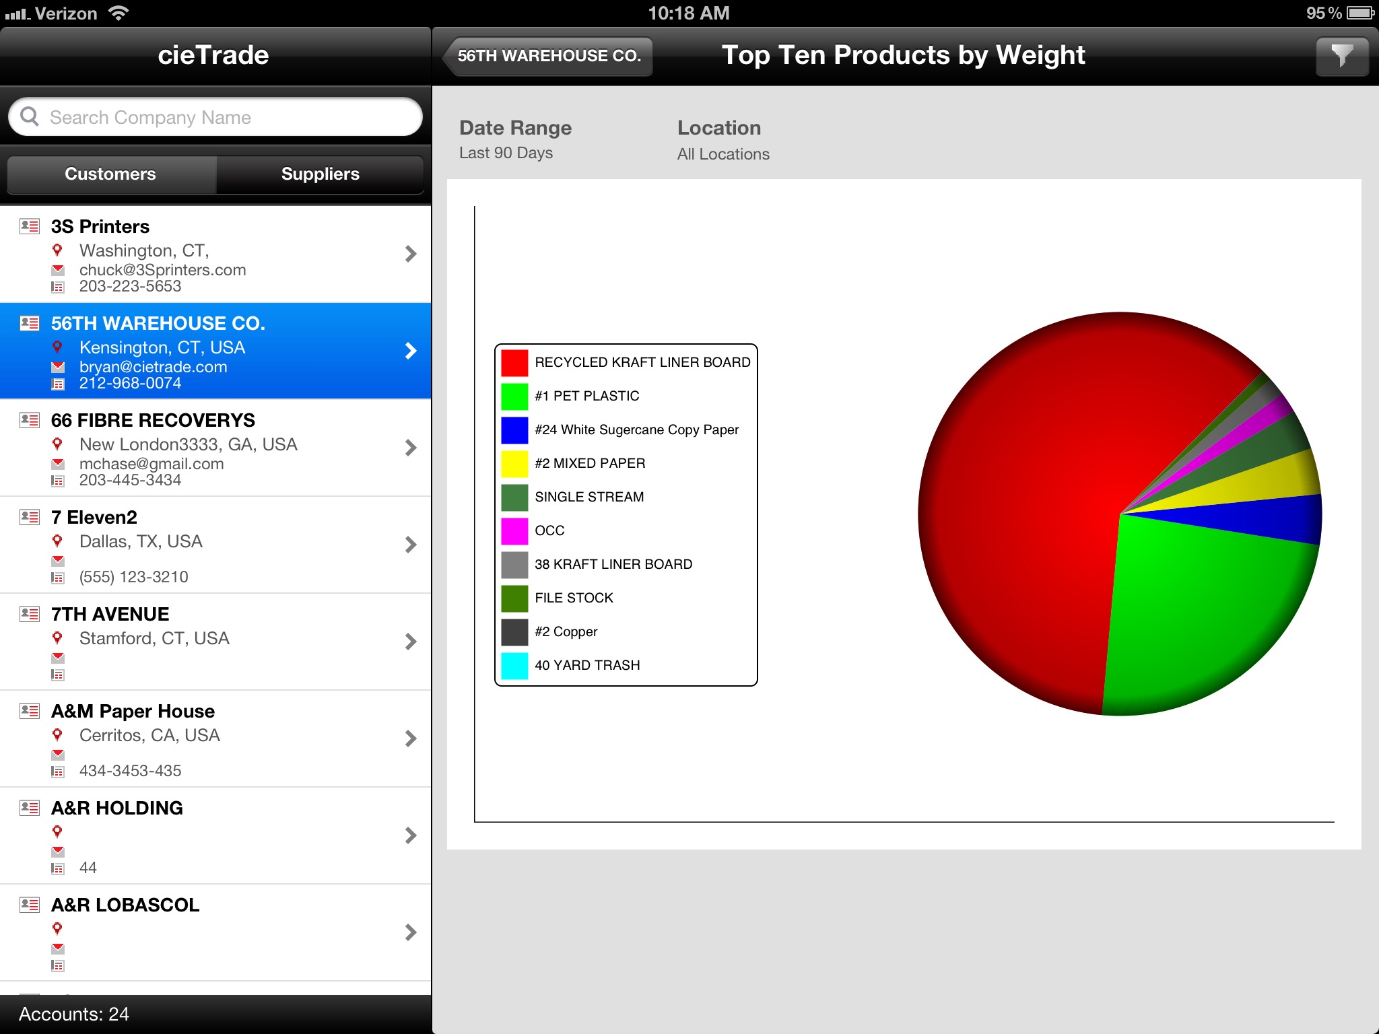The image size is (1379, 1034).
Task: Select yellow #2 MIXED PAPER swatch
Action: tap(514, 464)
